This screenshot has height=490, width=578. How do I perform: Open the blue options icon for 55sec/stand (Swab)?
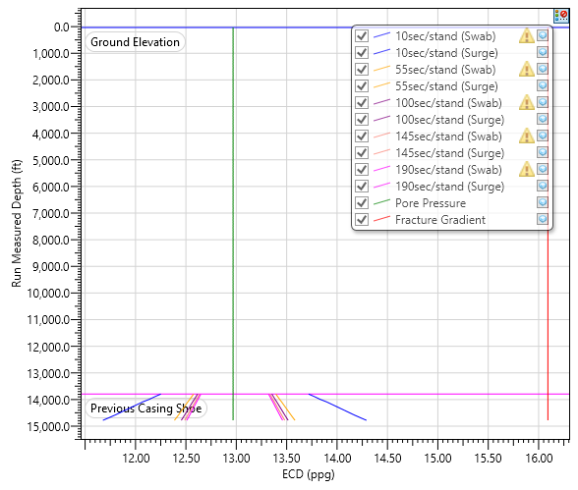click(x=543, y=69)
